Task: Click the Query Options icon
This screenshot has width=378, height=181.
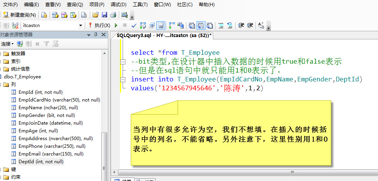Action: (152, 25)
